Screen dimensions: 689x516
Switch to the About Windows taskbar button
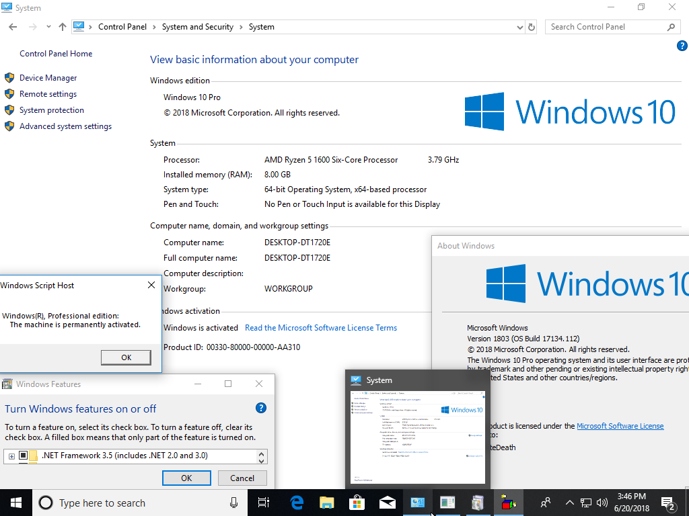pyautogui.click(x=447, y=503)
